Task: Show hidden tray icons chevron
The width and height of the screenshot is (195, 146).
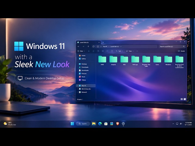Action: 173,124
